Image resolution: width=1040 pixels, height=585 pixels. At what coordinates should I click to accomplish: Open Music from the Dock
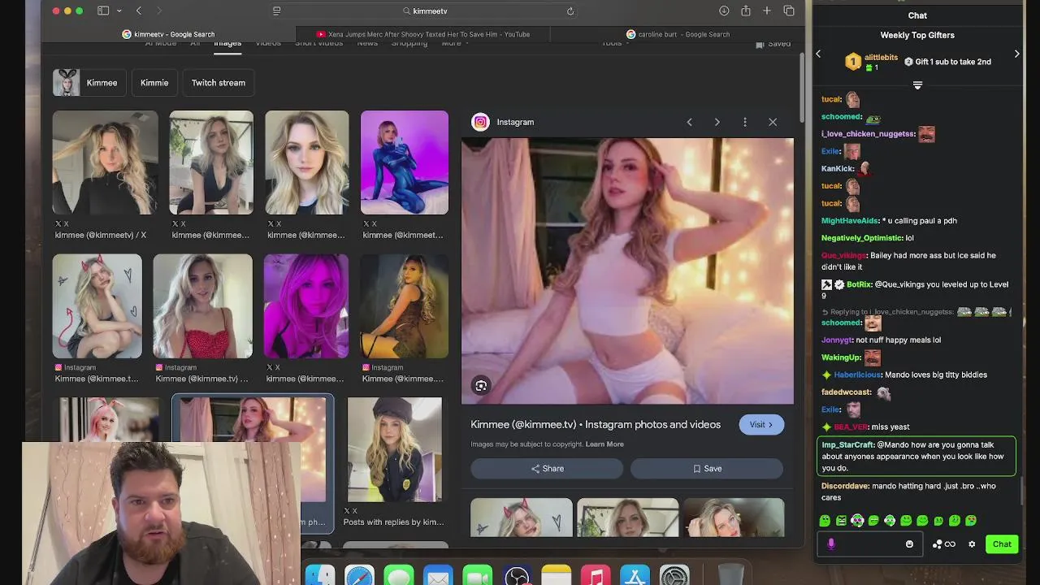(596, 576)
